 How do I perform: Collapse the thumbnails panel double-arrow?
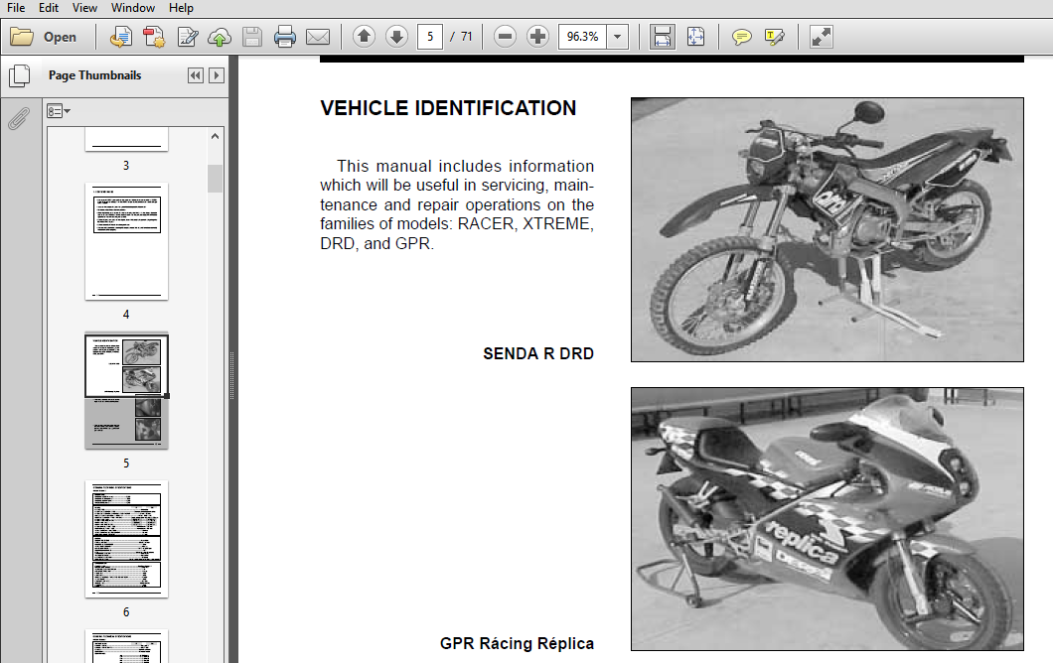coord(196,75)
